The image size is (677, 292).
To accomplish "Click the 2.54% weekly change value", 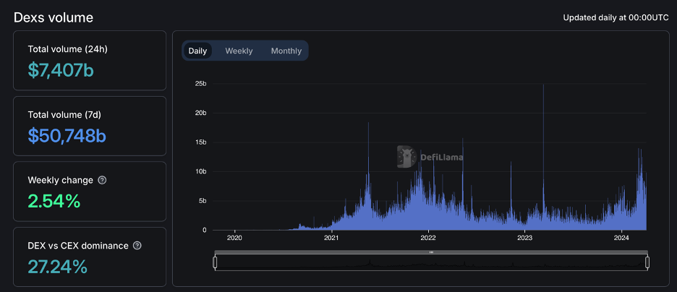I will [54, 201].
